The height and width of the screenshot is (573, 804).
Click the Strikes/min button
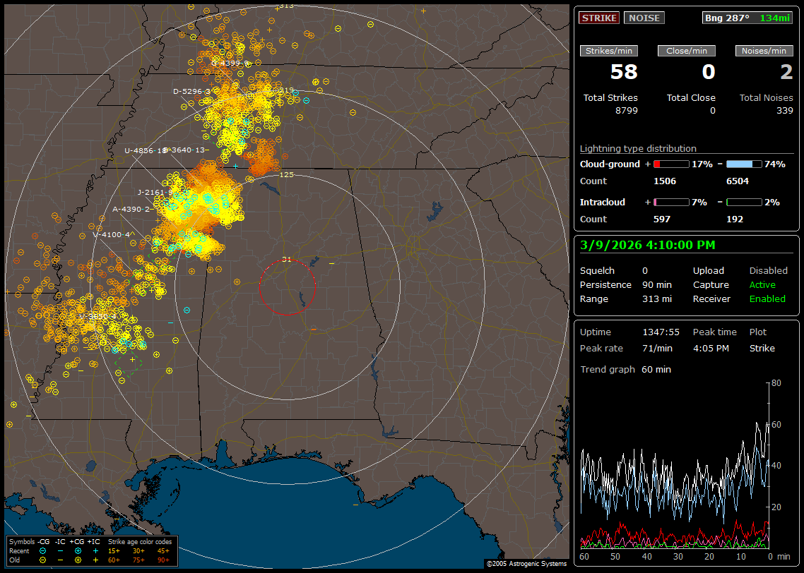coord(609,51)
